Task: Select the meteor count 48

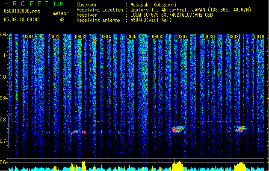Action: pyautogui.click(x=62, y=20)
